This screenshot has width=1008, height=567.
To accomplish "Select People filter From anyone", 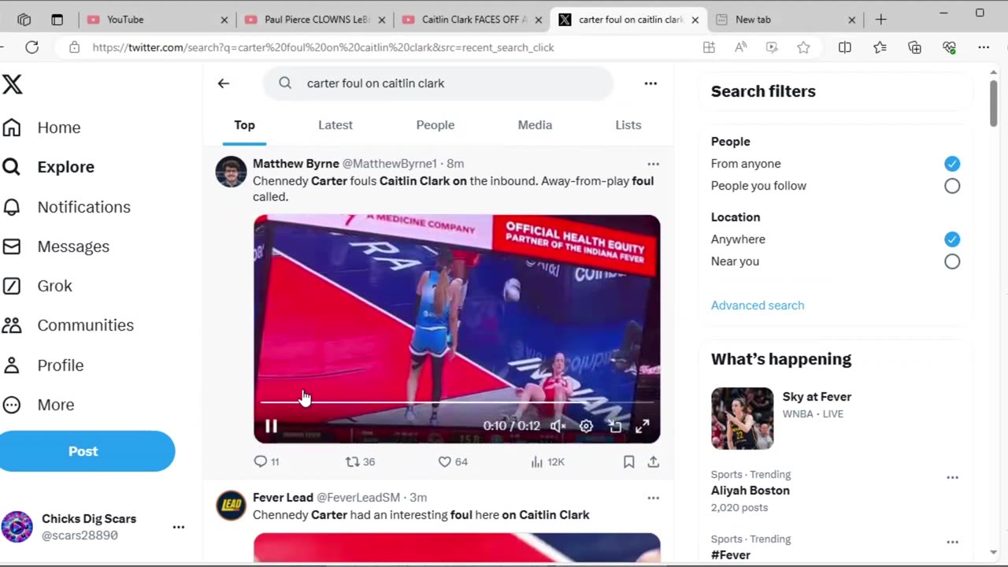I will point(952,164).
